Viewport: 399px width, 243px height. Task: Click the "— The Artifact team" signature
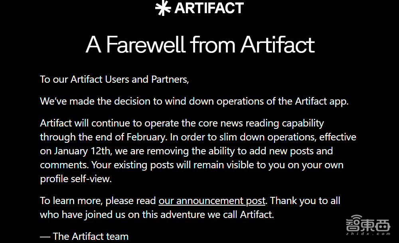point(84,236)
